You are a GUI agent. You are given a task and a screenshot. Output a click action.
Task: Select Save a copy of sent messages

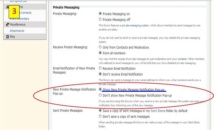click(x=100, y=111)
